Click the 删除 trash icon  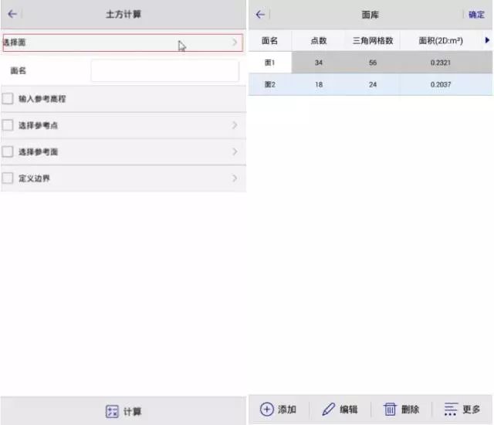click(390, 410)
